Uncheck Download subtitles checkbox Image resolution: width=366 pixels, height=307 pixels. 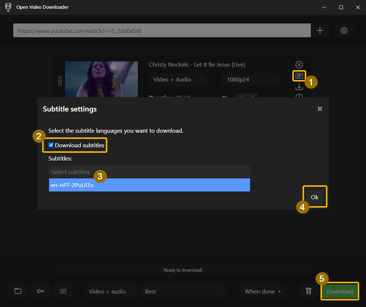51,145
